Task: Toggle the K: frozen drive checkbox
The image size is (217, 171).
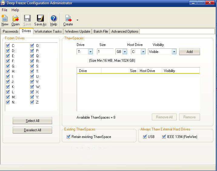Action: pyautogui.click(x=8, y=87)
